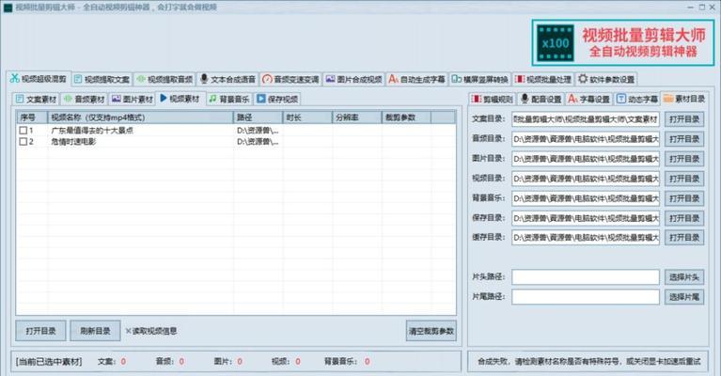Image resolution: width=721 pixels, height=376 pixels.
Task: Click the 时长 column header
Action: pos(307,117)
